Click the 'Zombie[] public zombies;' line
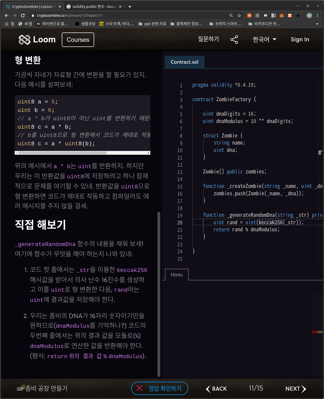324x399 pixels. [235, 172]
